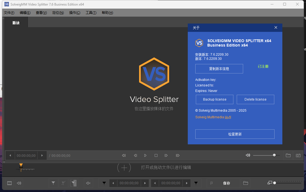Viewport: 306px width, 192px height.
Task: Open a media file via folder icon
Action: click(x=288, y=155)
